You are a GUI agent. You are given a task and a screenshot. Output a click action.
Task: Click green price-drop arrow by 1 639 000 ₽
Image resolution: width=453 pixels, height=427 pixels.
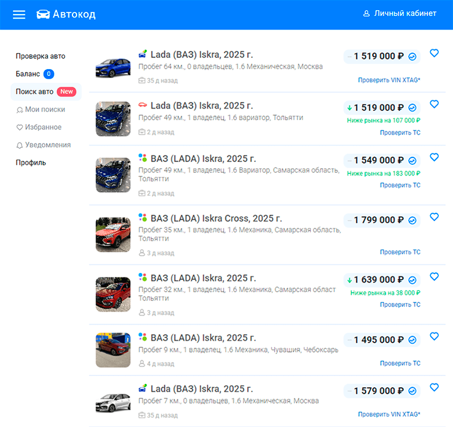click(349, 280)
